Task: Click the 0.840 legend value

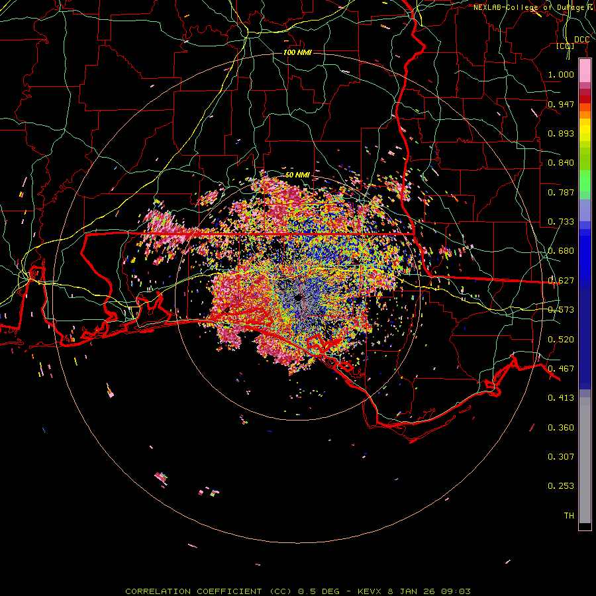Action: click(x=561, y=163)
